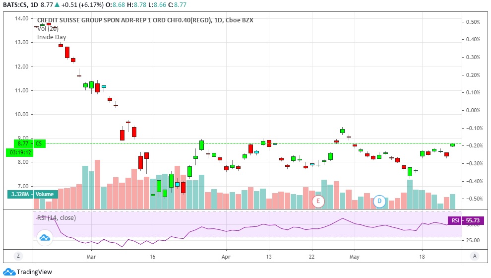Screen dimensions: 491x278
Task: Click the +0.51 (+6.17%) change value
Action: pyautogui.click(x=83, y=4)
